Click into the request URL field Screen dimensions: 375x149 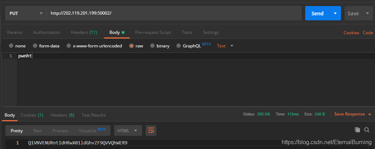[174, 13]
